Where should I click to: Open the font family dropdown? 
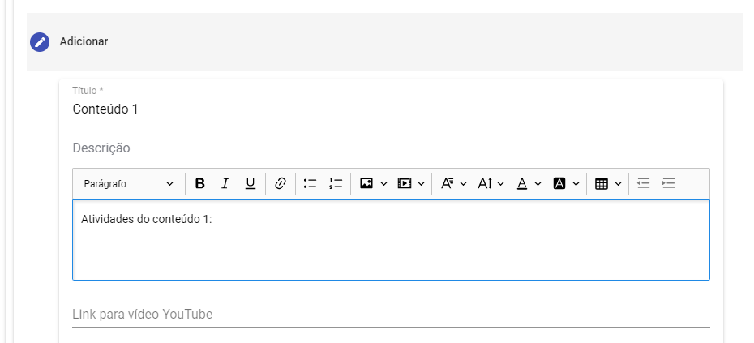453,184
